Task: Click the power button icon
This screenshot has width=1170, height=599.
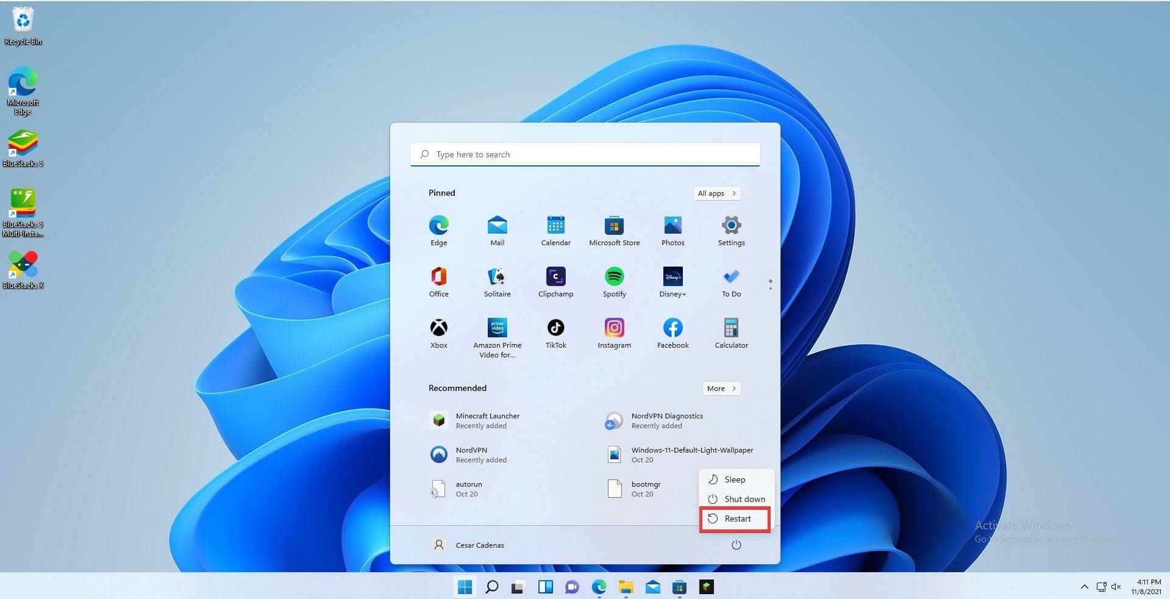Action: click(736, 545)
